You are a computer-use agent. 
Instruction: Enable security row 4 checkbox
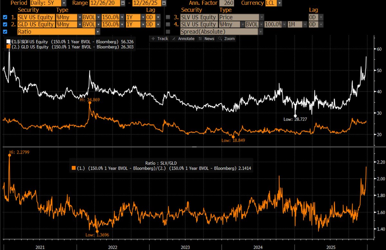click(x=168, y=24)
